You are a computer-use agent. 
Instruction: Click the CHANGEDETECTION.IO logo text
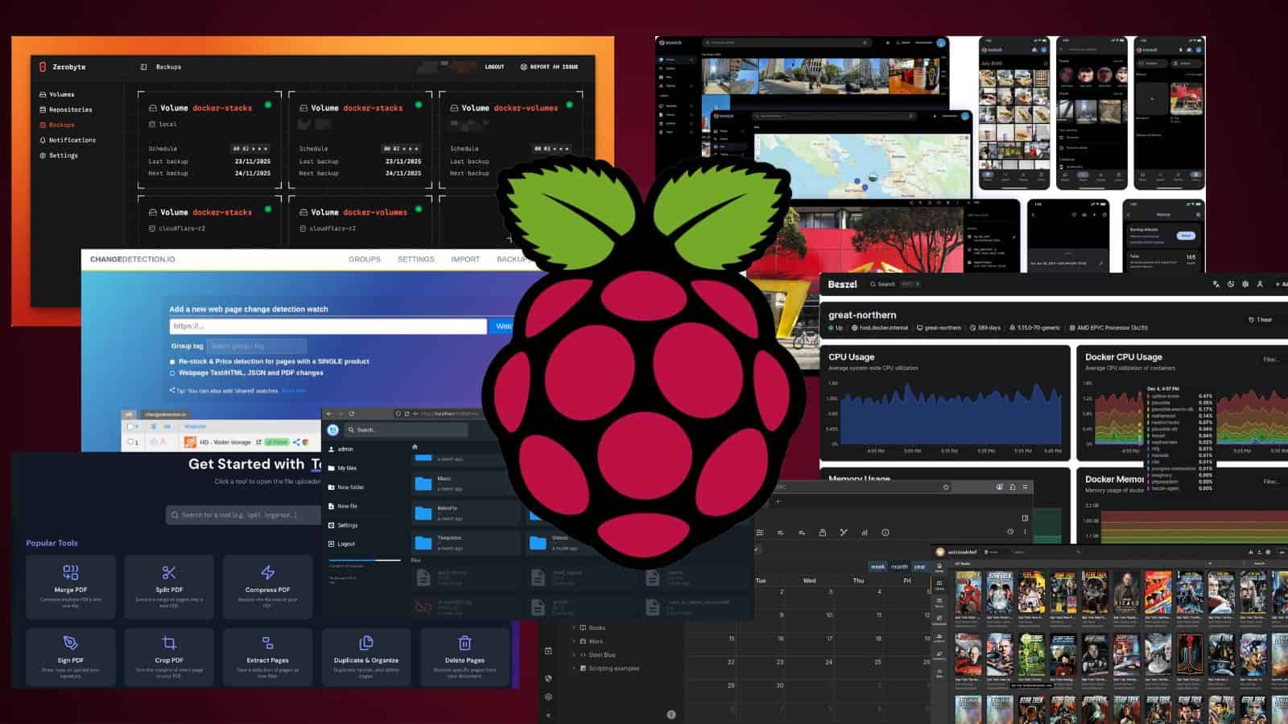pos(132,259)
